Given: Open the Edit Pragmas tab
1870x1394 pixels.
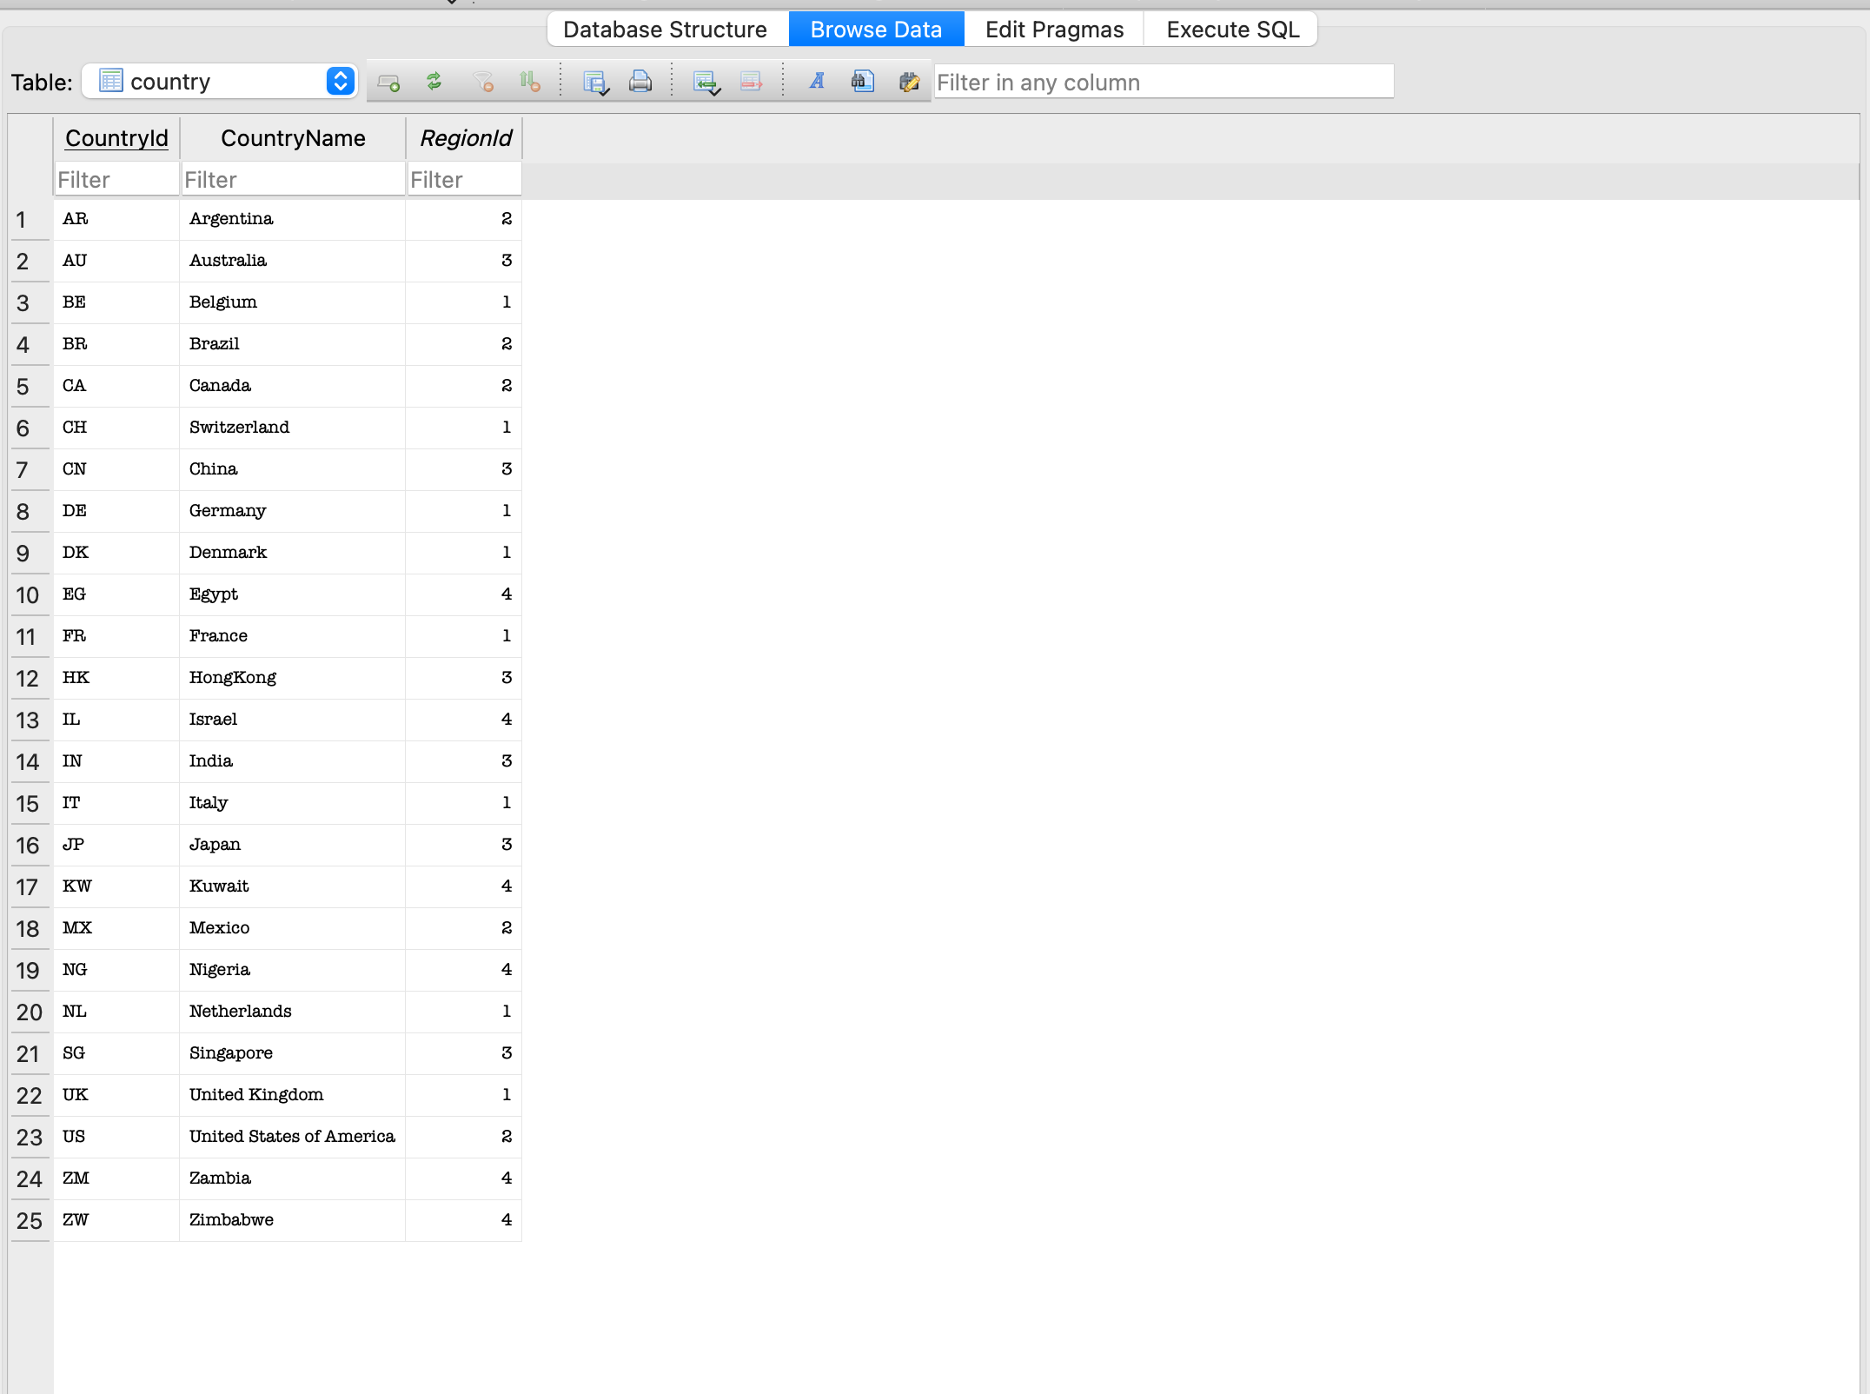Looking at the screenshot, I should [x=1054, y=30].
